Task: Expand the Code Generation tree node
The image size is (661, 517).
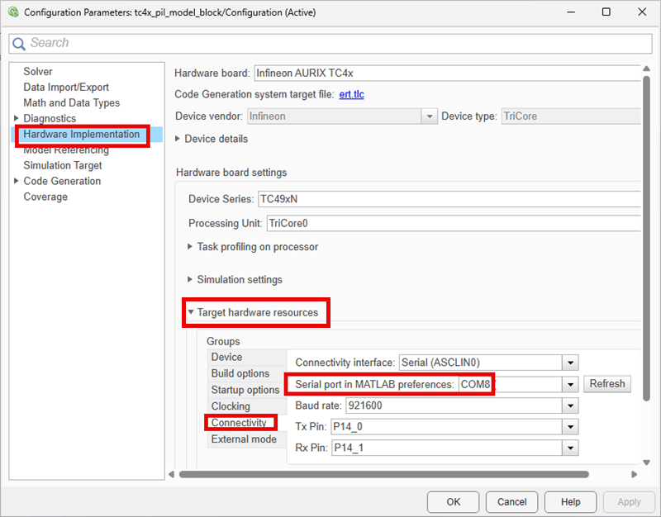Action: point(16,181)
